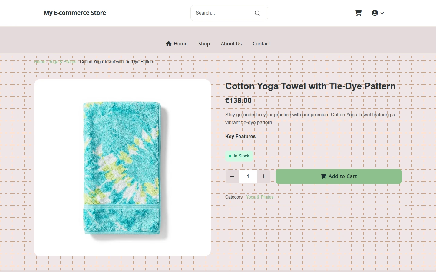436x272 pixels.
Task: Open the Contact menu item
Action: click(x=261, y=44)
